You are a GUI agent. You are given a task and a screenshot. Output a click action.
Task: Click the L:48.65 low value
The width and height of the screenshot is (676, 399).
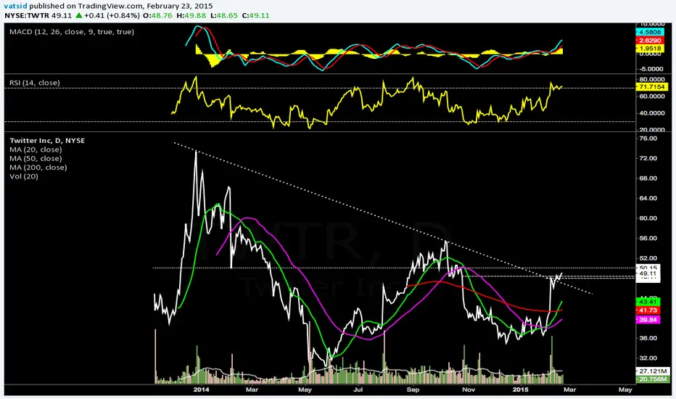click(223, 15)
